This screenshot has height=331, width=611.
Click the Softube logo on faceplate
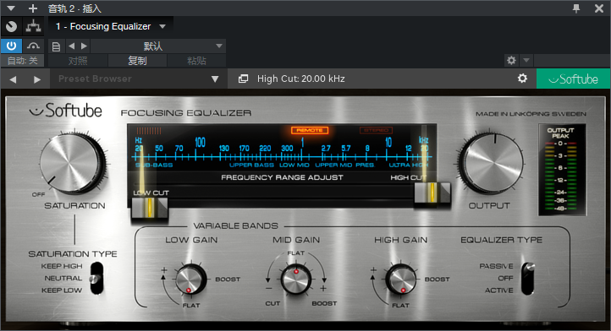[66, 111]
